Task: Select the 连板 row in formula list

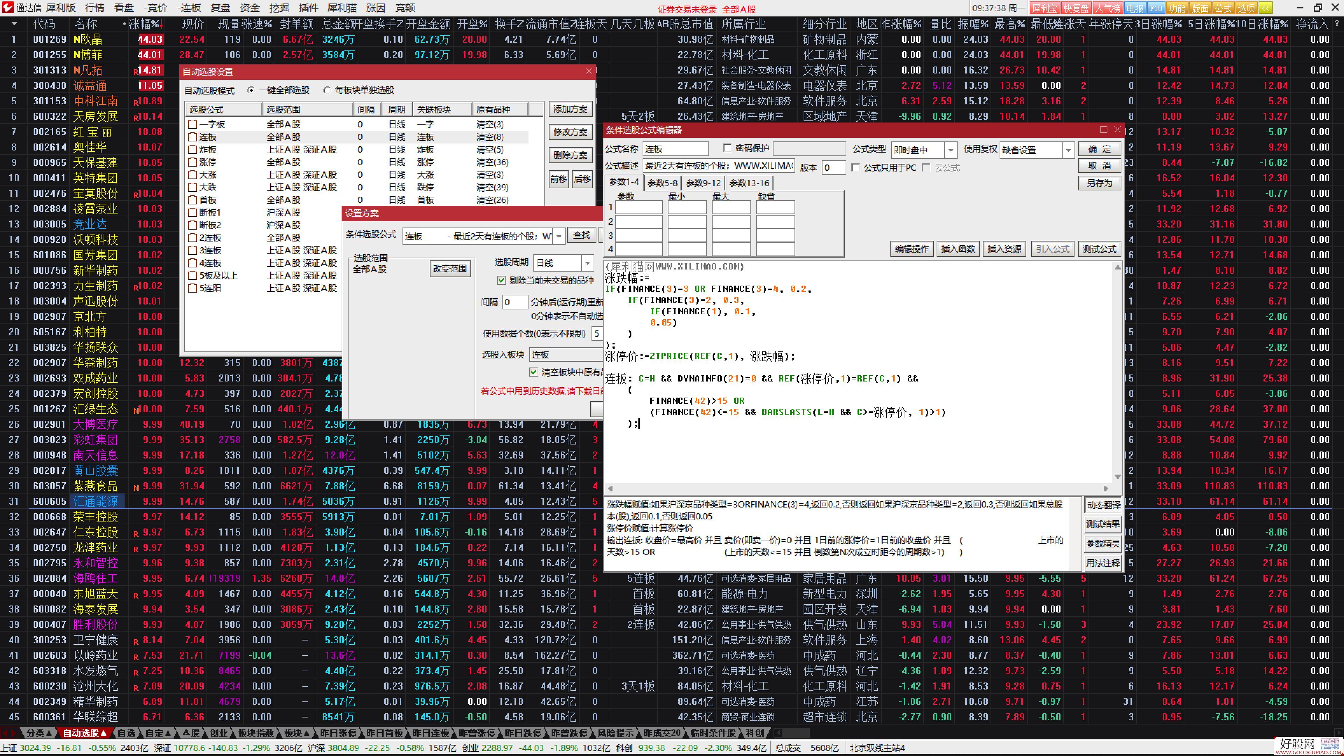Action: pyautogui.click(x=357, y=137)
